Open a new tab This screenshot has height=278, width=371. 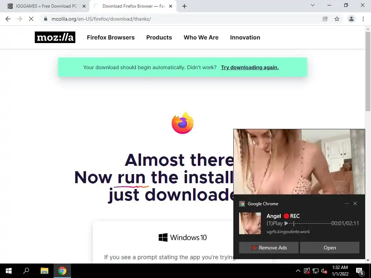pyautogui.click(x=184, y=6)
